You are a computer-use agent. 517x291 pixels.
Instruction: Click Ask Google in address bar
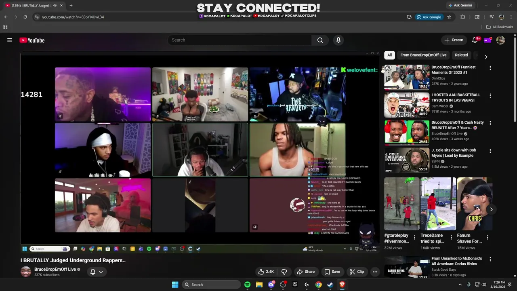(429, 17)
